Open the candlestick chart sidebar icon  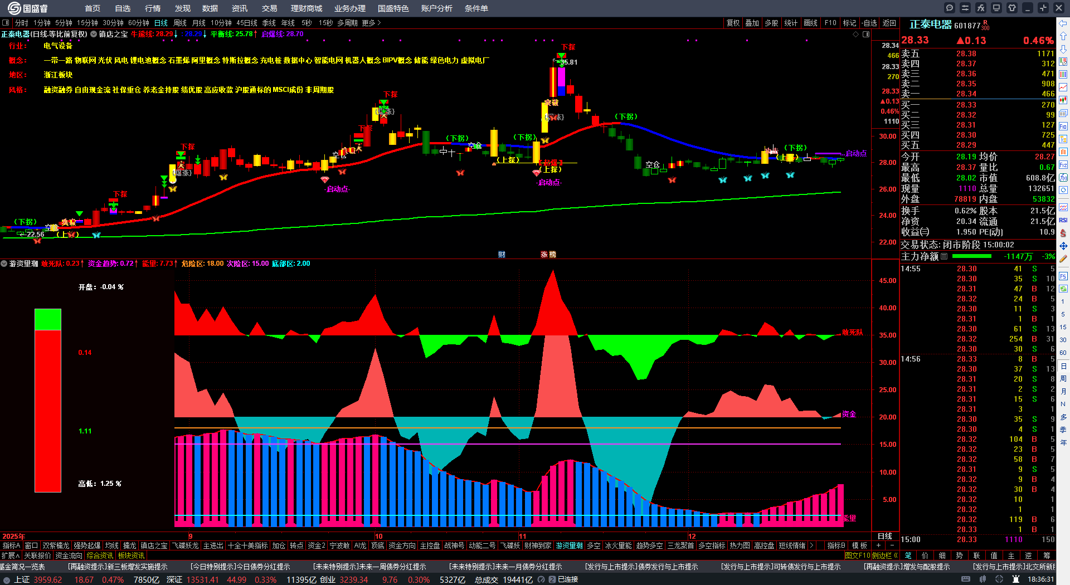coord(1063,100)
